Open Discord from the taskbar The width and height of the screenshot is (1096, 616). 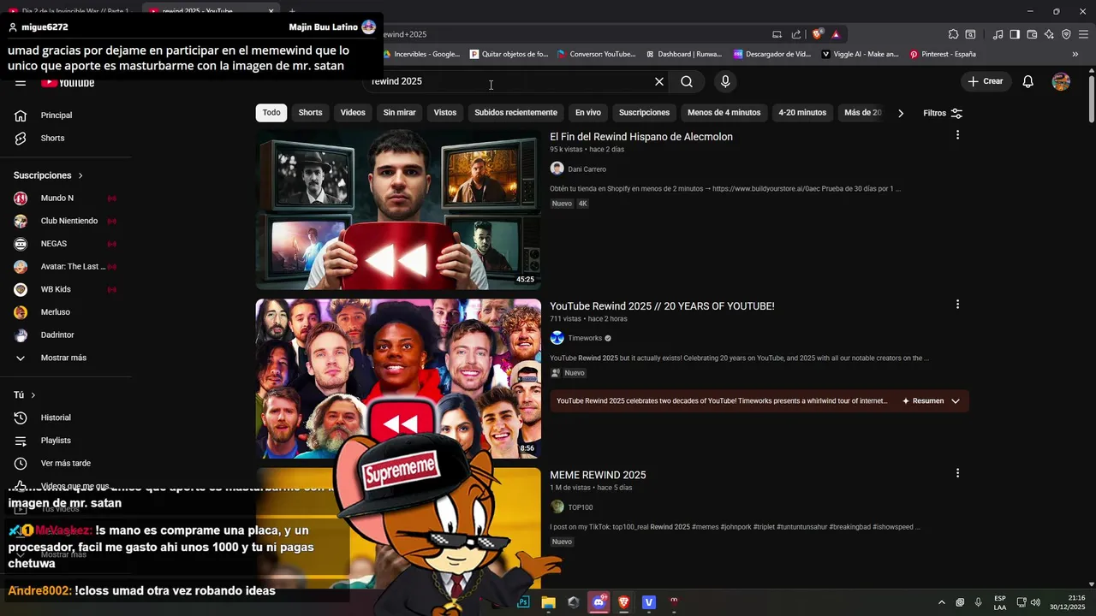pos(599,602)
